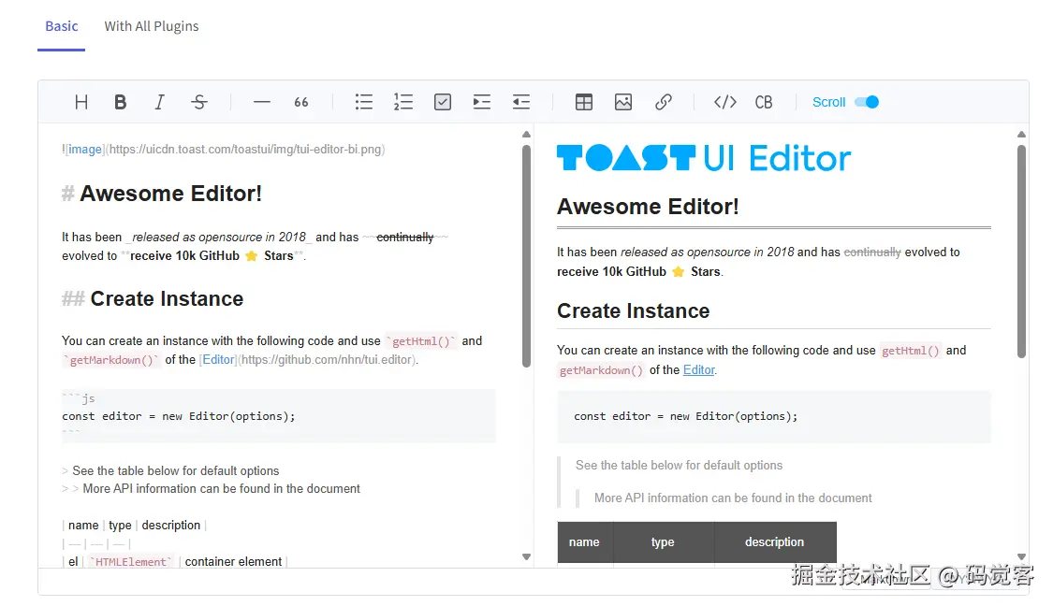Toggle the Scroll sync switch

[x=867, y=102]
